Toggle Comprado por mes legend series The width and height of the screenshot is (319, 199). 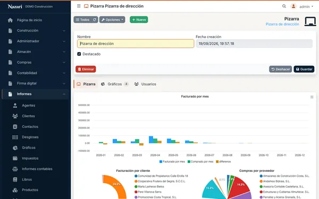tap(200, 162)
